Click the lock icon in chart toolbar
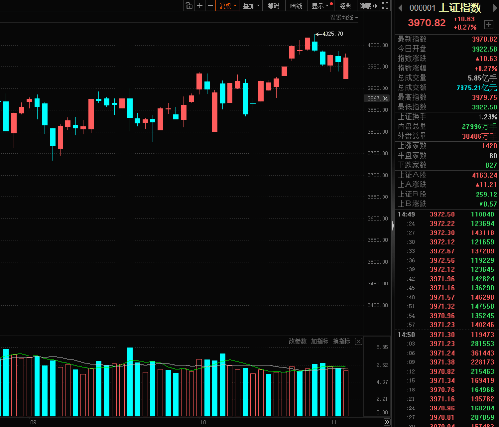Image resolution: width=499 pixels, height=427 pixels. 189,6
